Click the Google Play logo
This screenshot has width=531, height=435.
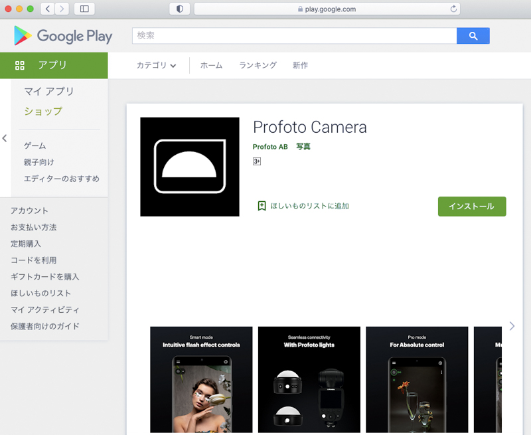pyautogui.click(x=63, y=36)
